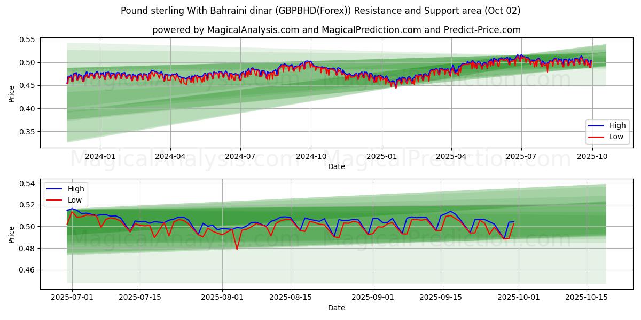Image resolution: width=641 pixels, height=320 pixels.
Task: Click the 0.54 price tick on bottom chart
Action: pos(27,183)
